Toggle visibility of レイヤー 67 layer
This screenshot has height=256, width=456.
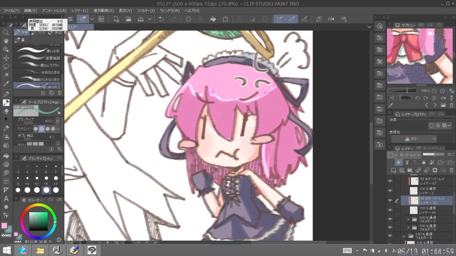pos(390,181)
